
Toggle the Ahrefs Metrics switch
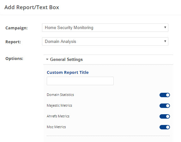[x=165, y=116]
